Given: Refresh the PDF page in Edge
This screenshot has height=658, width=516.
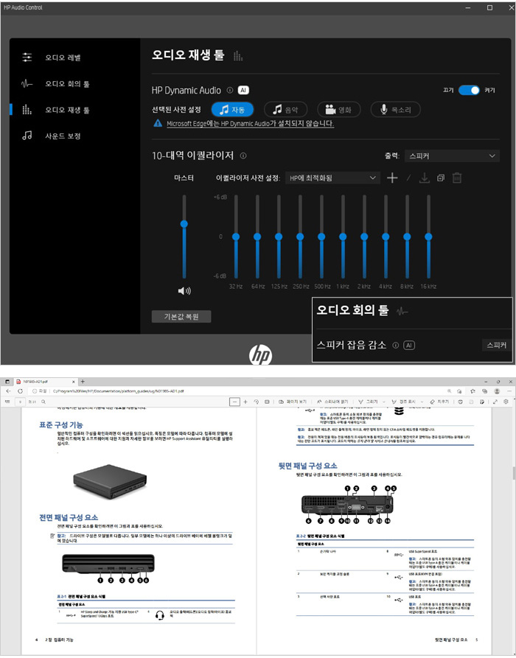Looking at the screenshot, I should click(x=20, y=391).
